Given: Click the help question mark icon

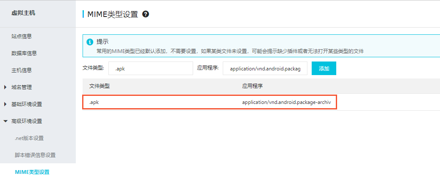Looking at the screenshot, I should click(x=146, y=14).
